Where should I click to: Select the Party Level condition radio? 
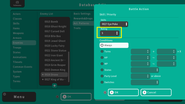pos(102,76)
